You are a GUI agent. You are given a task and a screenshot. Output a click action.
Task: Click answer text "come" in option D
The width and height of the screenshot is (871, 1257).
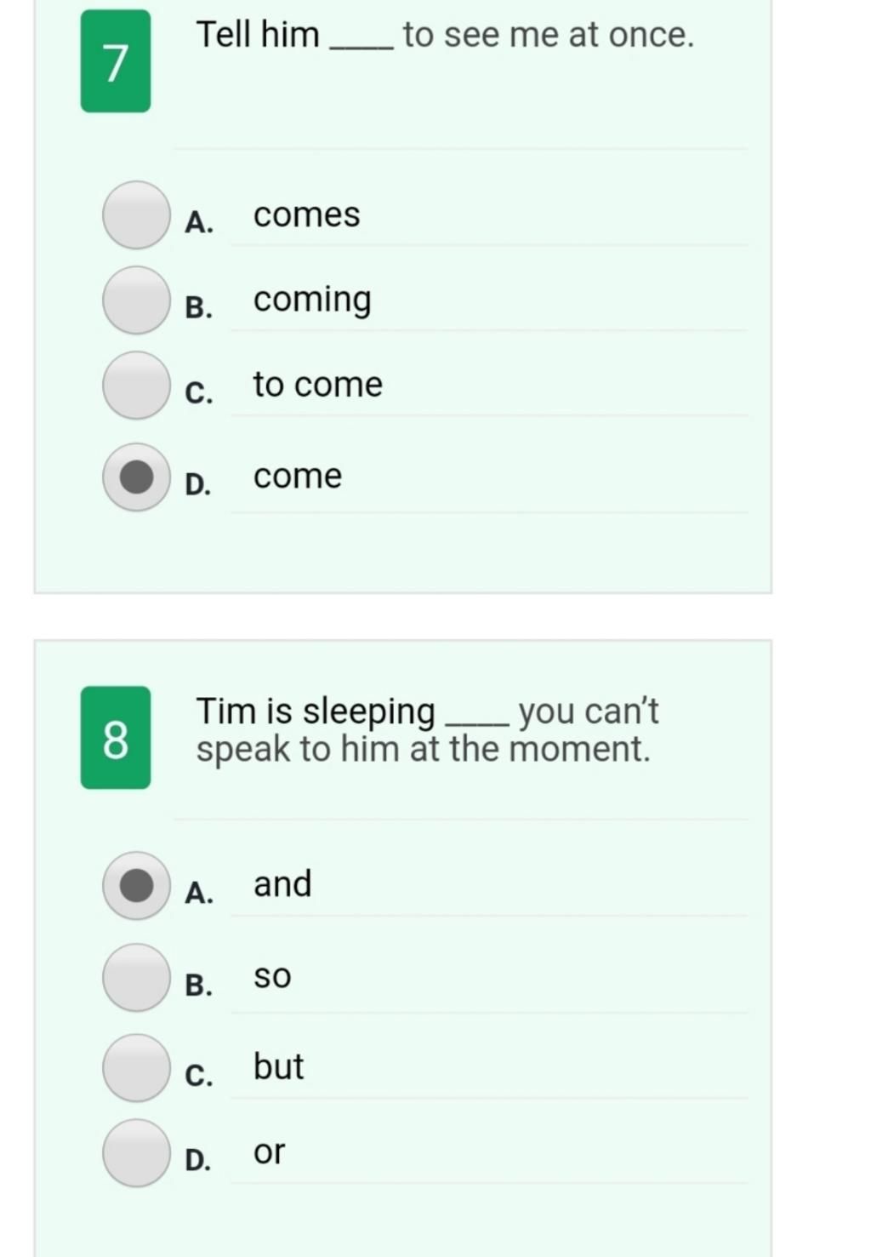(298, 477)
